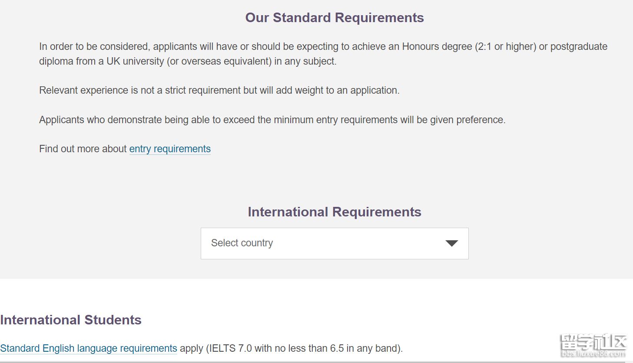Click the International Students heading

coord(71,320)
